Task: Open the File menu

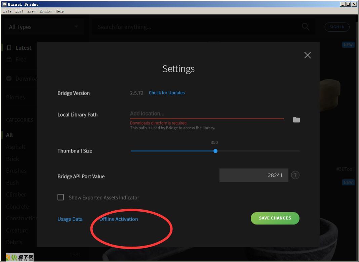Action: click(x=7, y=11)
